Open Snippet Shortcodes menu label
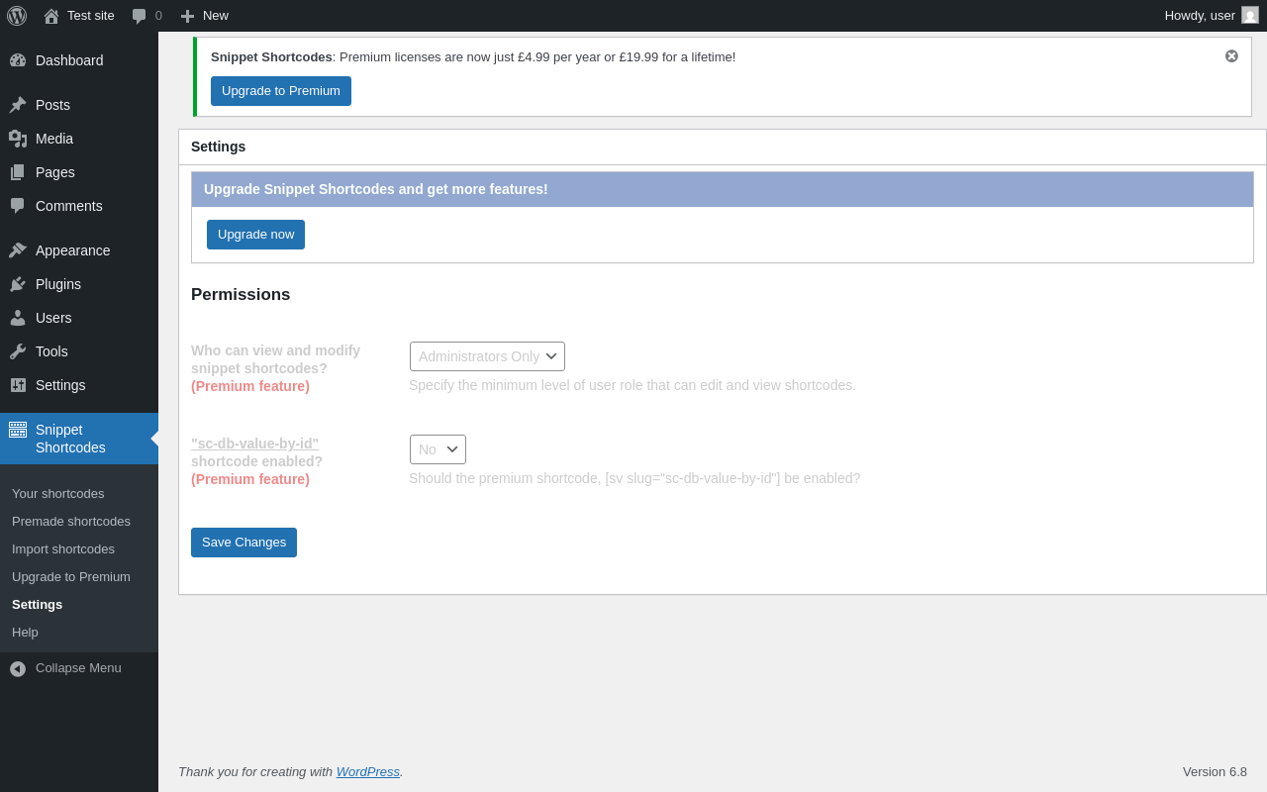Image resolution: width=1267 pixels, height=792 pixels. point(70,439)
